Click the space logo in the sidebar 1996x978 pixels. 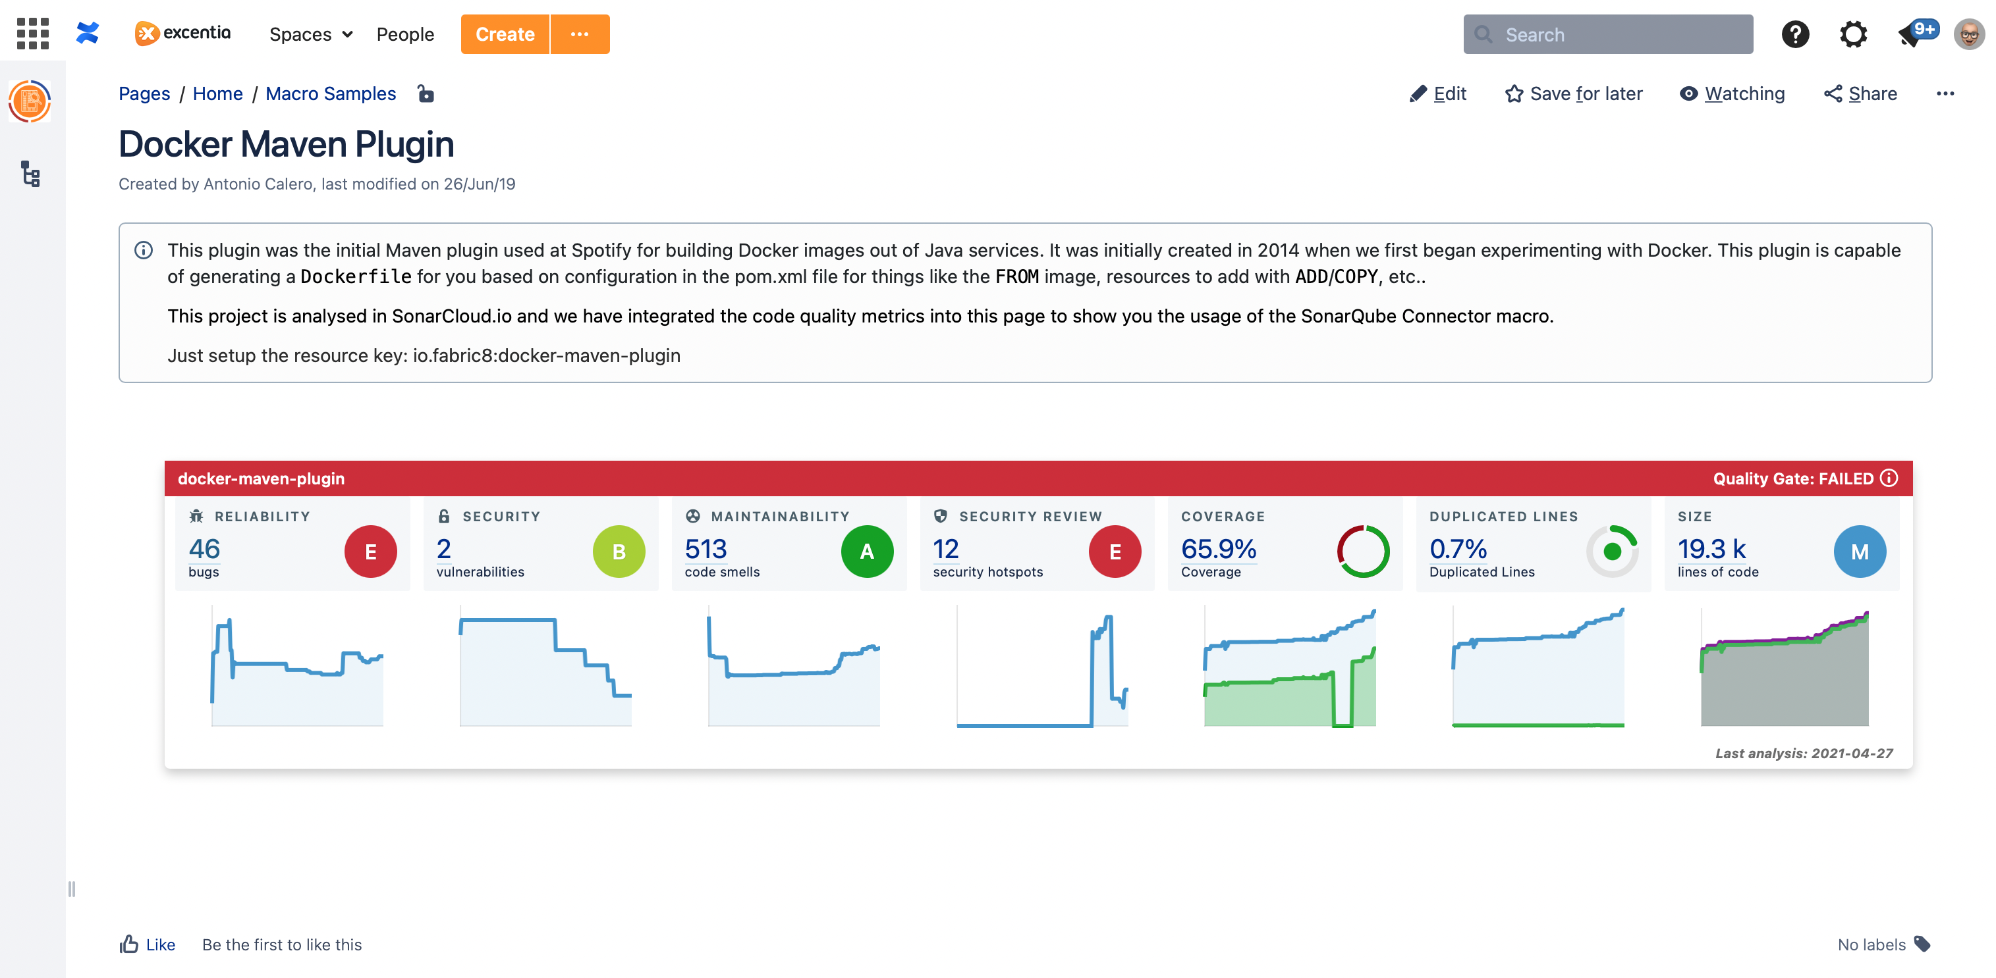[x=30, y=101]
